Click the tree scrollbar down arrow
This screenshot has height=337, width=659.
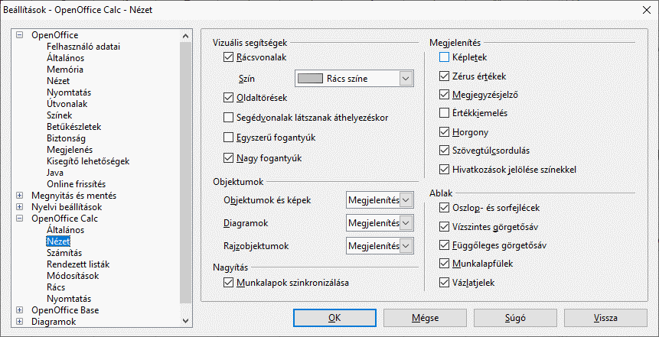(185, 321)
